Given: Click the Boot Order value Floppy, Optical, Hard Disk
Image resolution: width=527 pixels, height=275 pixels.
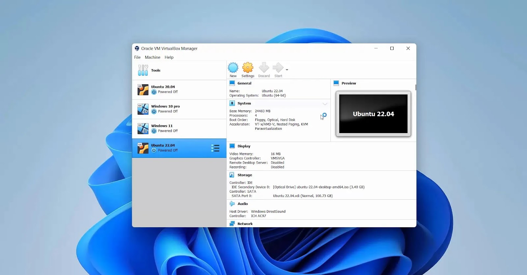Looking at the screenshot, I should 275,120.
